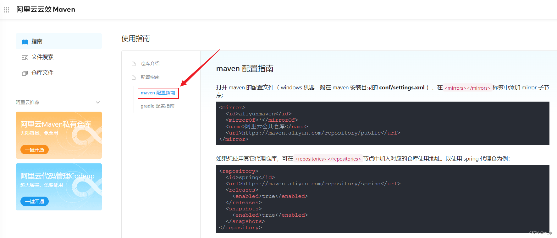Click the mirrorOf code line

coord(262,120)
